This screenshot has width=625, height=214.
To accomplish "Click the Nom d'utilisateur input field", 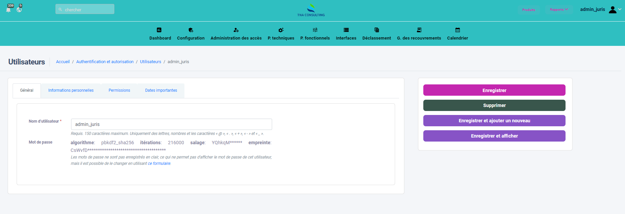I will [171, 124].
